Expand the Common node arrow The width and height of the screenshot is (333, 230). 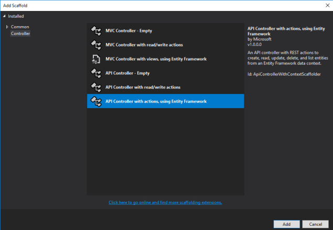click(x=7, y=27)
